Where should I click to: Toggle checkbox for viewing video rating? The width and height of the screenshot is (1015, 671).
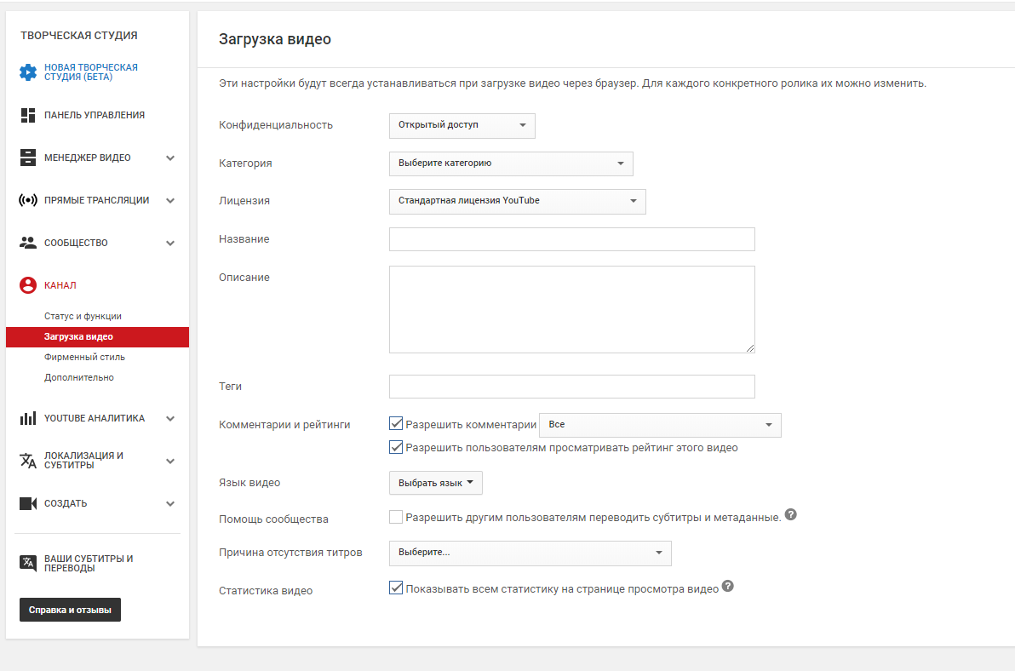coord(396,447)
